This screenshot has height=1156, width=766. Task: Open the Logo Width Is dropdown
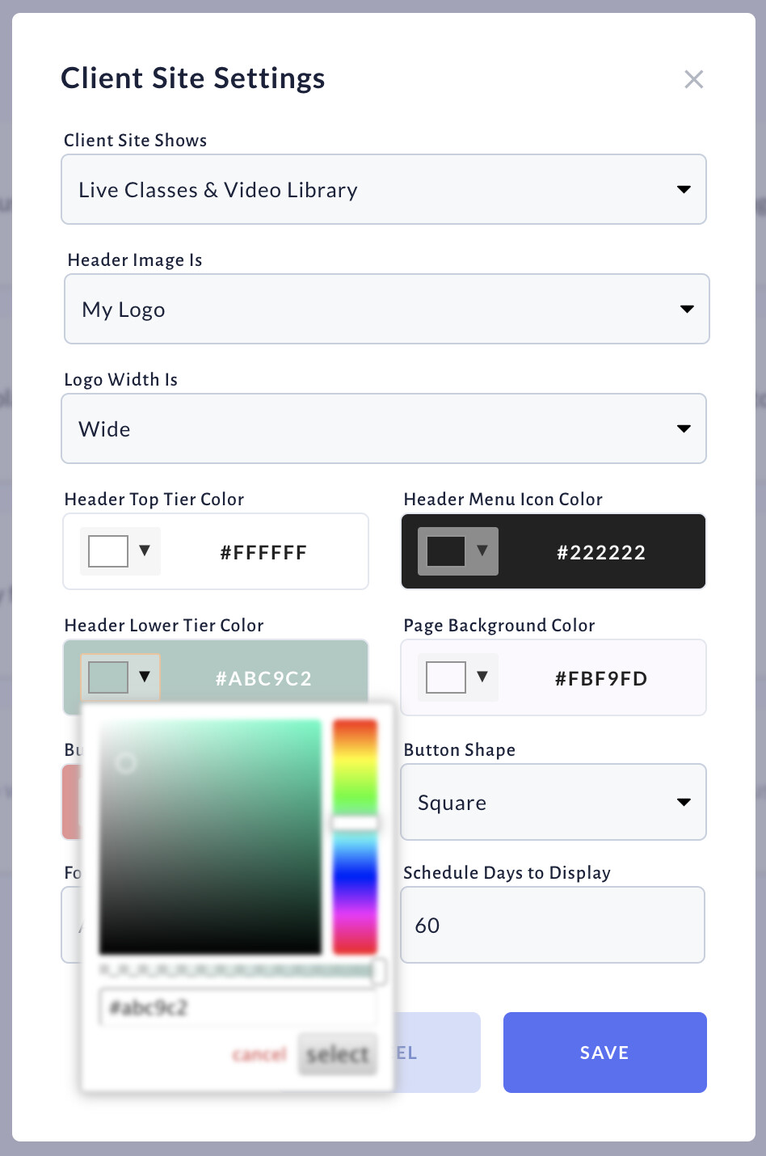point(384,428)
